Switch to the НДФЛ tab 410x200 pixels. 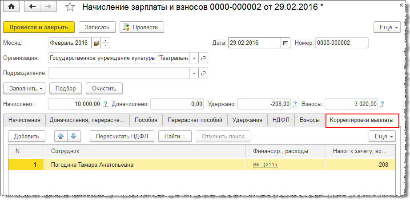click(x=281, y=120)
